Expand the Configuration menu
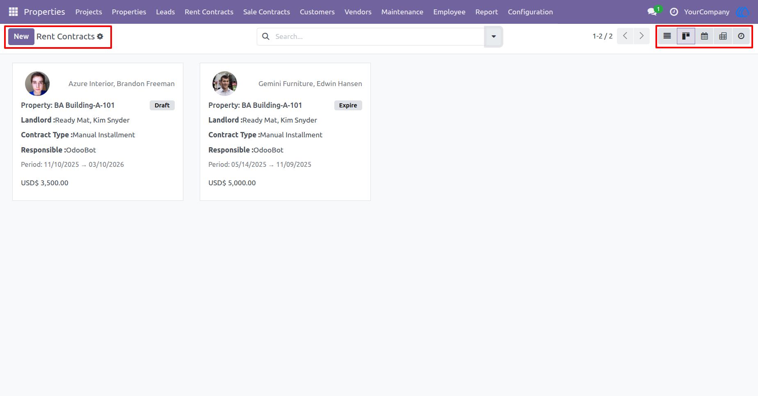This screenshot has height=396, width=758. coord(530,12)
